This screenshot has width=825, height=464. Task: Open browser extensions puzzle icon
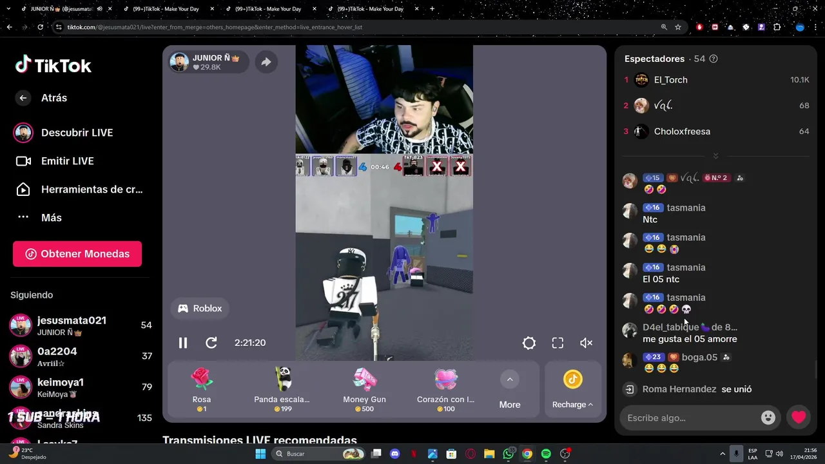pyautogui.click(x=777, y=27)
